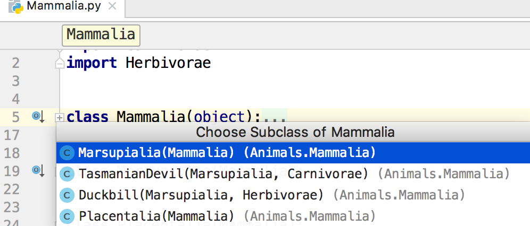
Task: Click the Mammalia breadcrumb
Action: click(x=101, y=35)
